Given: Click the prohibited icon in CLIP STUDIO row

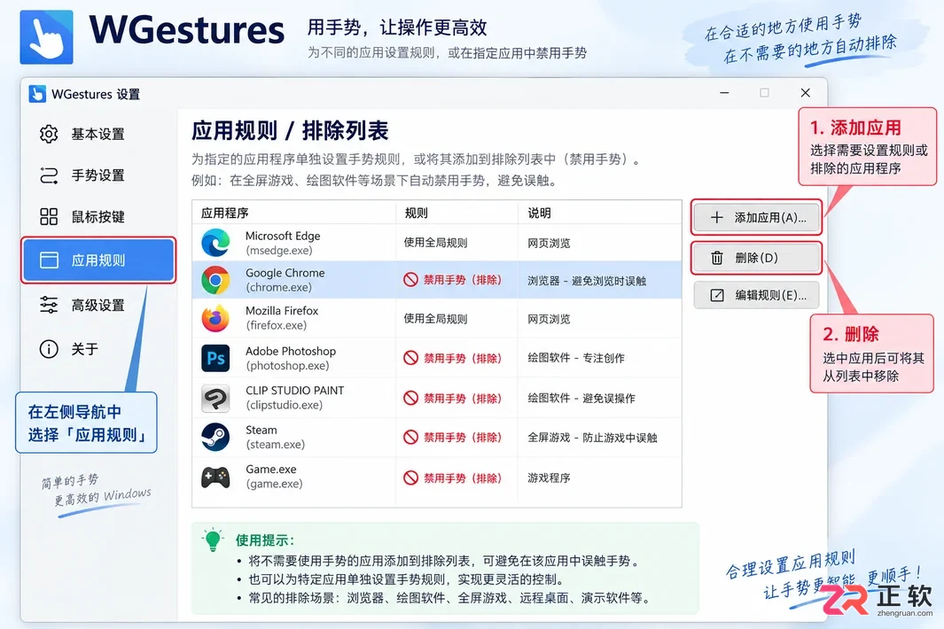Looking at the screenshot, I should (x=410, y=398).
